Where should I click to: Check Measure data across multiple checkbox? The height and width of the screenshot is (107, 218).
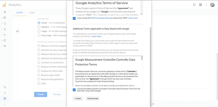coord(39,54)
